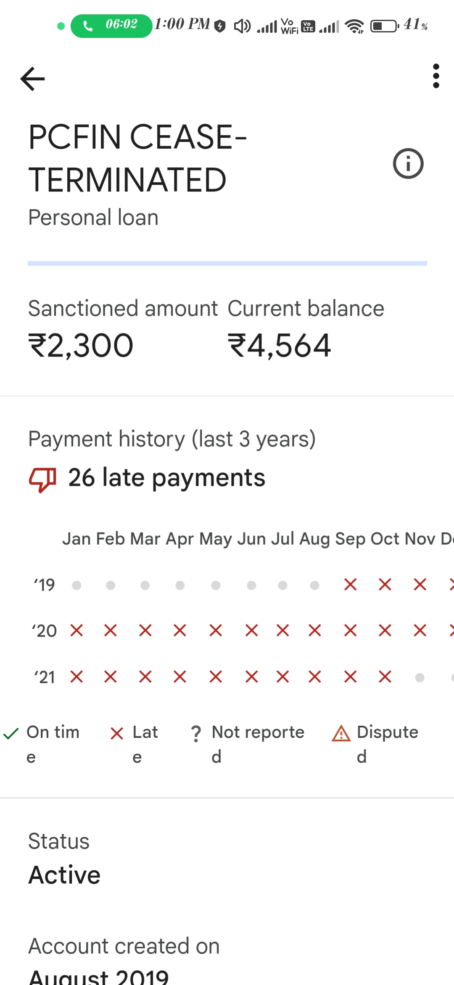Tap the PCFIN CEASE-TERMINATED loan title
The height and width of the screenshot is (985, 454).
click(x=137, y=158)
